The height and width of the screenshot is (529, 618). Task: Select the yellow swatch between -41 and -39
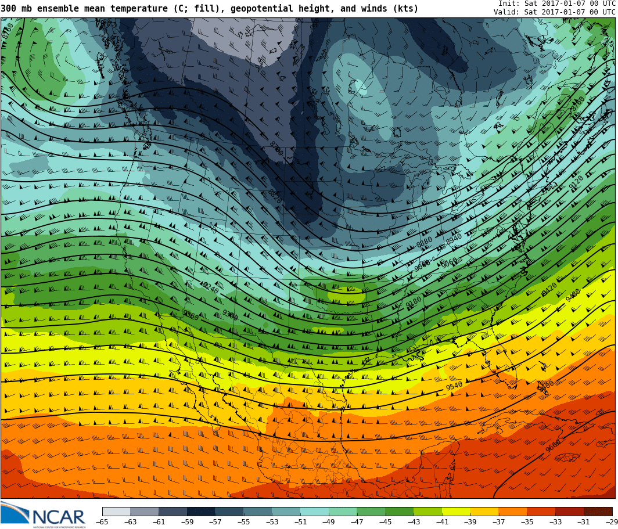(x=456, y=512)
